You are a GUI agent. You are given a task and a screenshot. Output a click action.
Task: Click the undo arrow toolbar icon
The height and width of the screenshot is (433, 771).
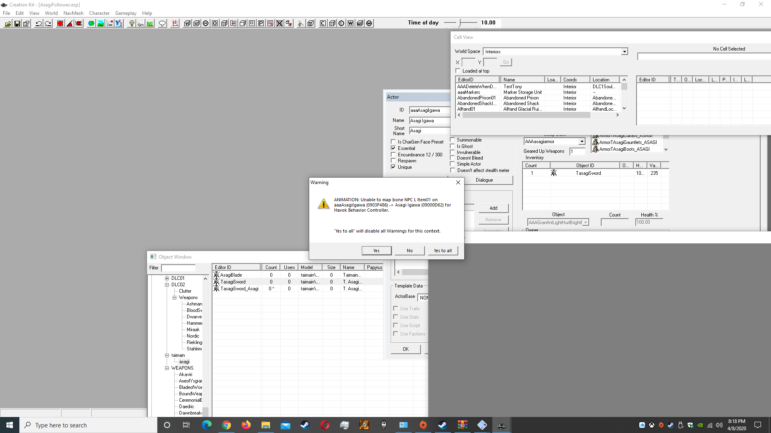[x=39, y=23]
